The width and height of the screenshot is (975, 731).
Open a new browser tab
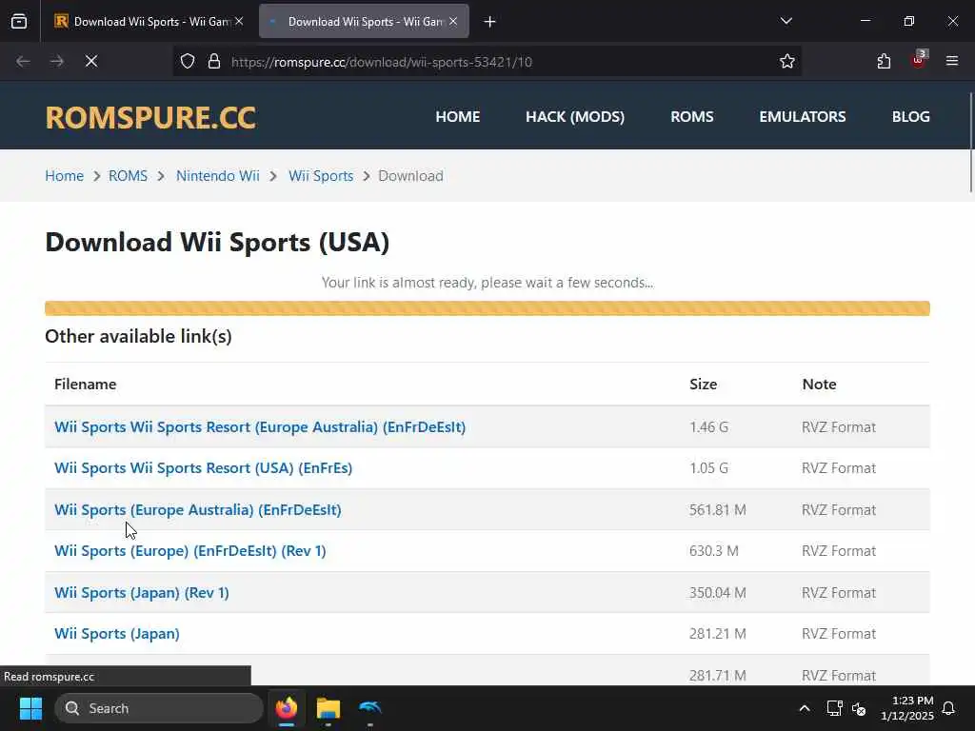tap(490, 22)
